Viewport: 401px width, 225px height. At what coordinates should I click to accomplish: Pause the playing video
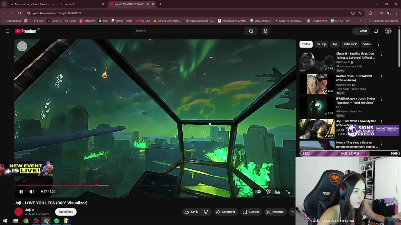pyautogui.click(x=21, y=192)
